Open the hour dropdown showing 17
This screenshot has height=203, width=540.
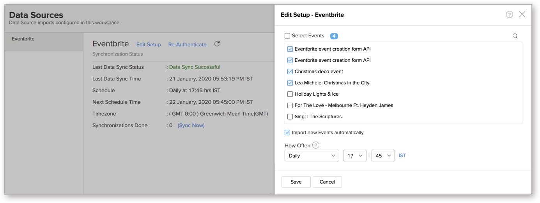pyautogui.click(x=354, y=156)
